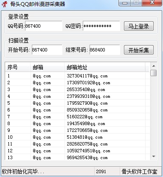Screen dimensions: 163x177
Task: Select row 172270665@qq.com
Action: click(x=78, y=130)
